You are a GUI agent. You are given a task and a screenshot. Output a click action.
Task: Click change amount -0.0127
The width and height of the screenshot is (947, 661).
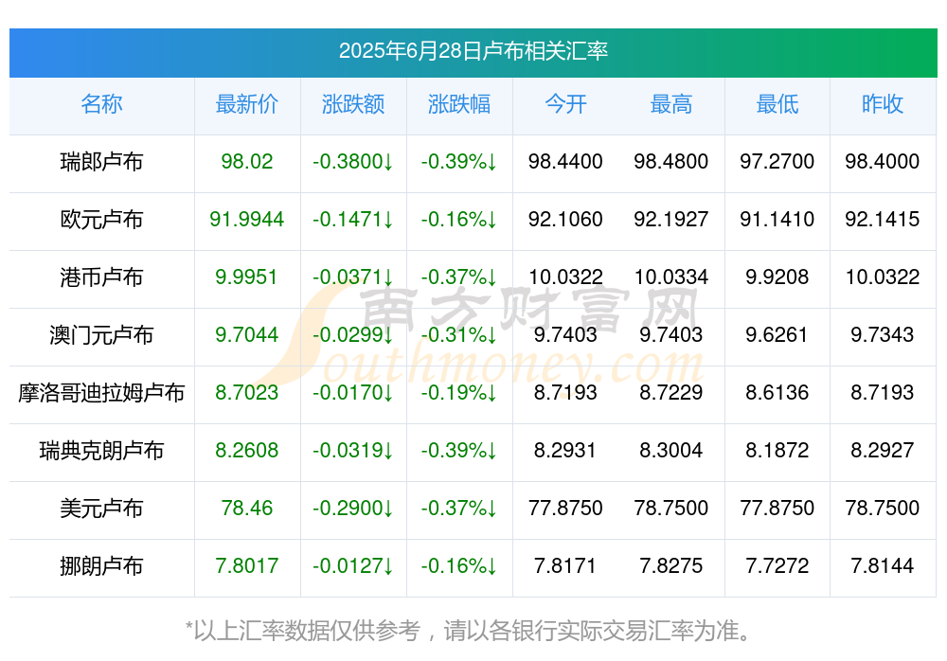point(353,566)
